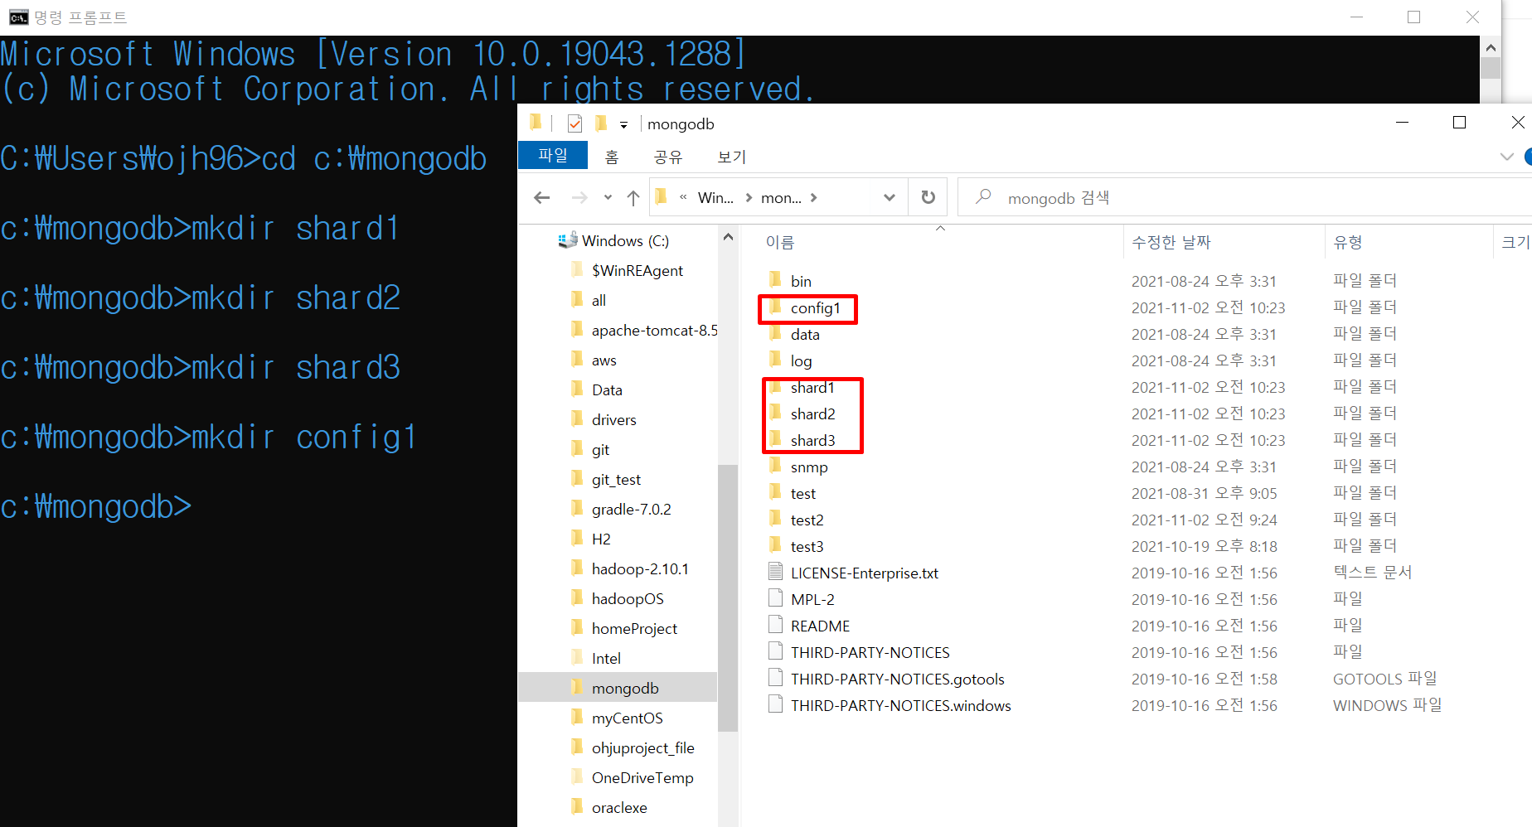Select THIRD-PARTY-NOTICES.gotools file
Screen dimensions: 1532x827
pyautogui.click(x=897, y=679)
